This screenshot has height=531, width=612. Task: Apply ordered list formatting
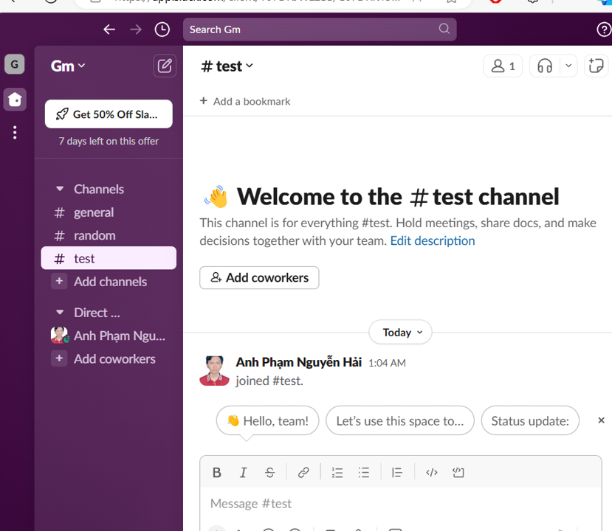[337, 473]
